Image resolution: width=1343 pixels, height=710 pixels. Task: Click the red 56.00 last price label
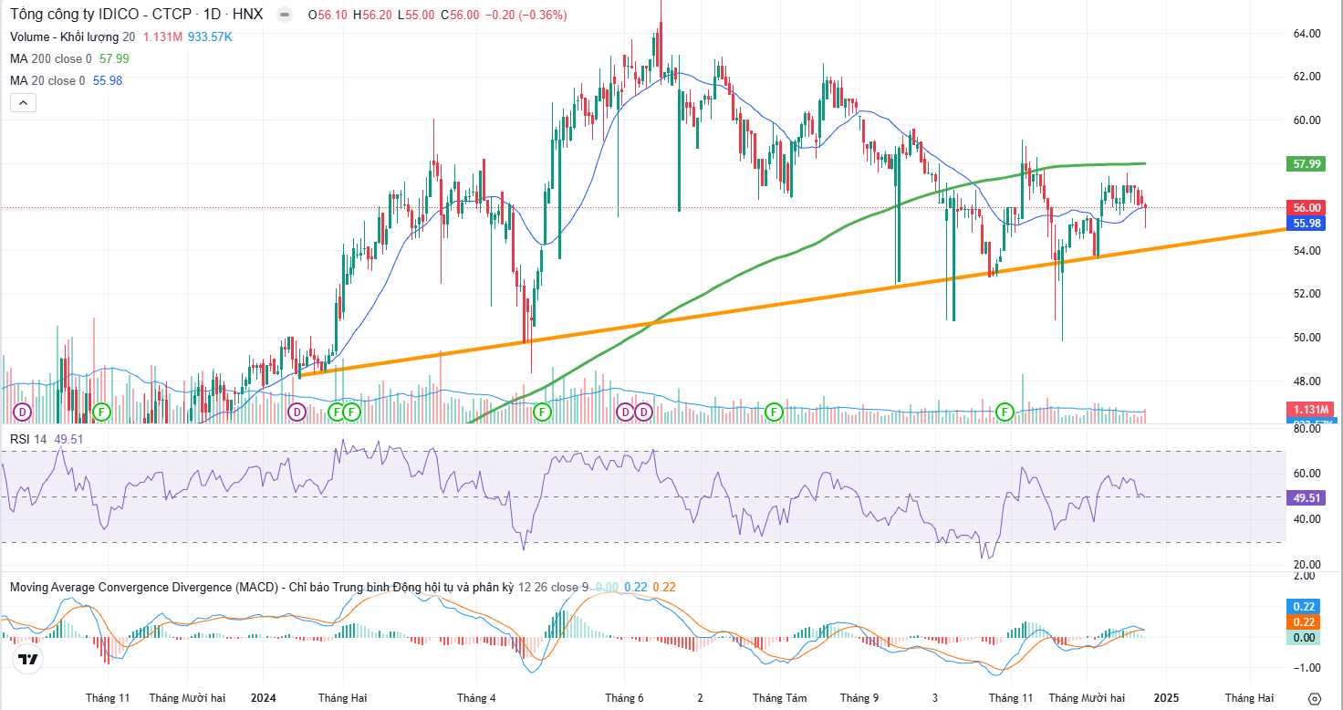coord(1307,208)
